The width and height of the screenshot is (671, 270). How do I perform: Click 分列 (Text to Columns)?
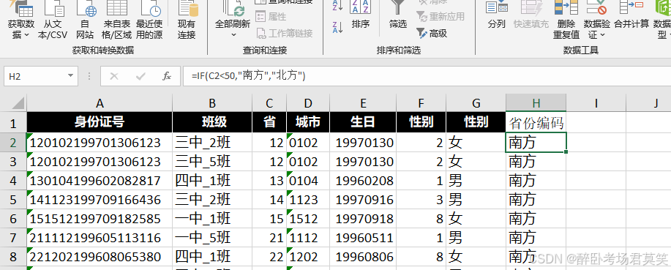point(496,15)
